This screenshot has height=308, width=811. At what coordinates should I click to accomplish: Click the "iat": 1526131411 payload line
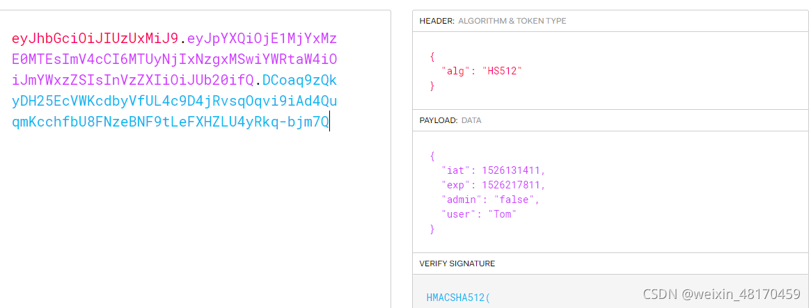[494, 170]
